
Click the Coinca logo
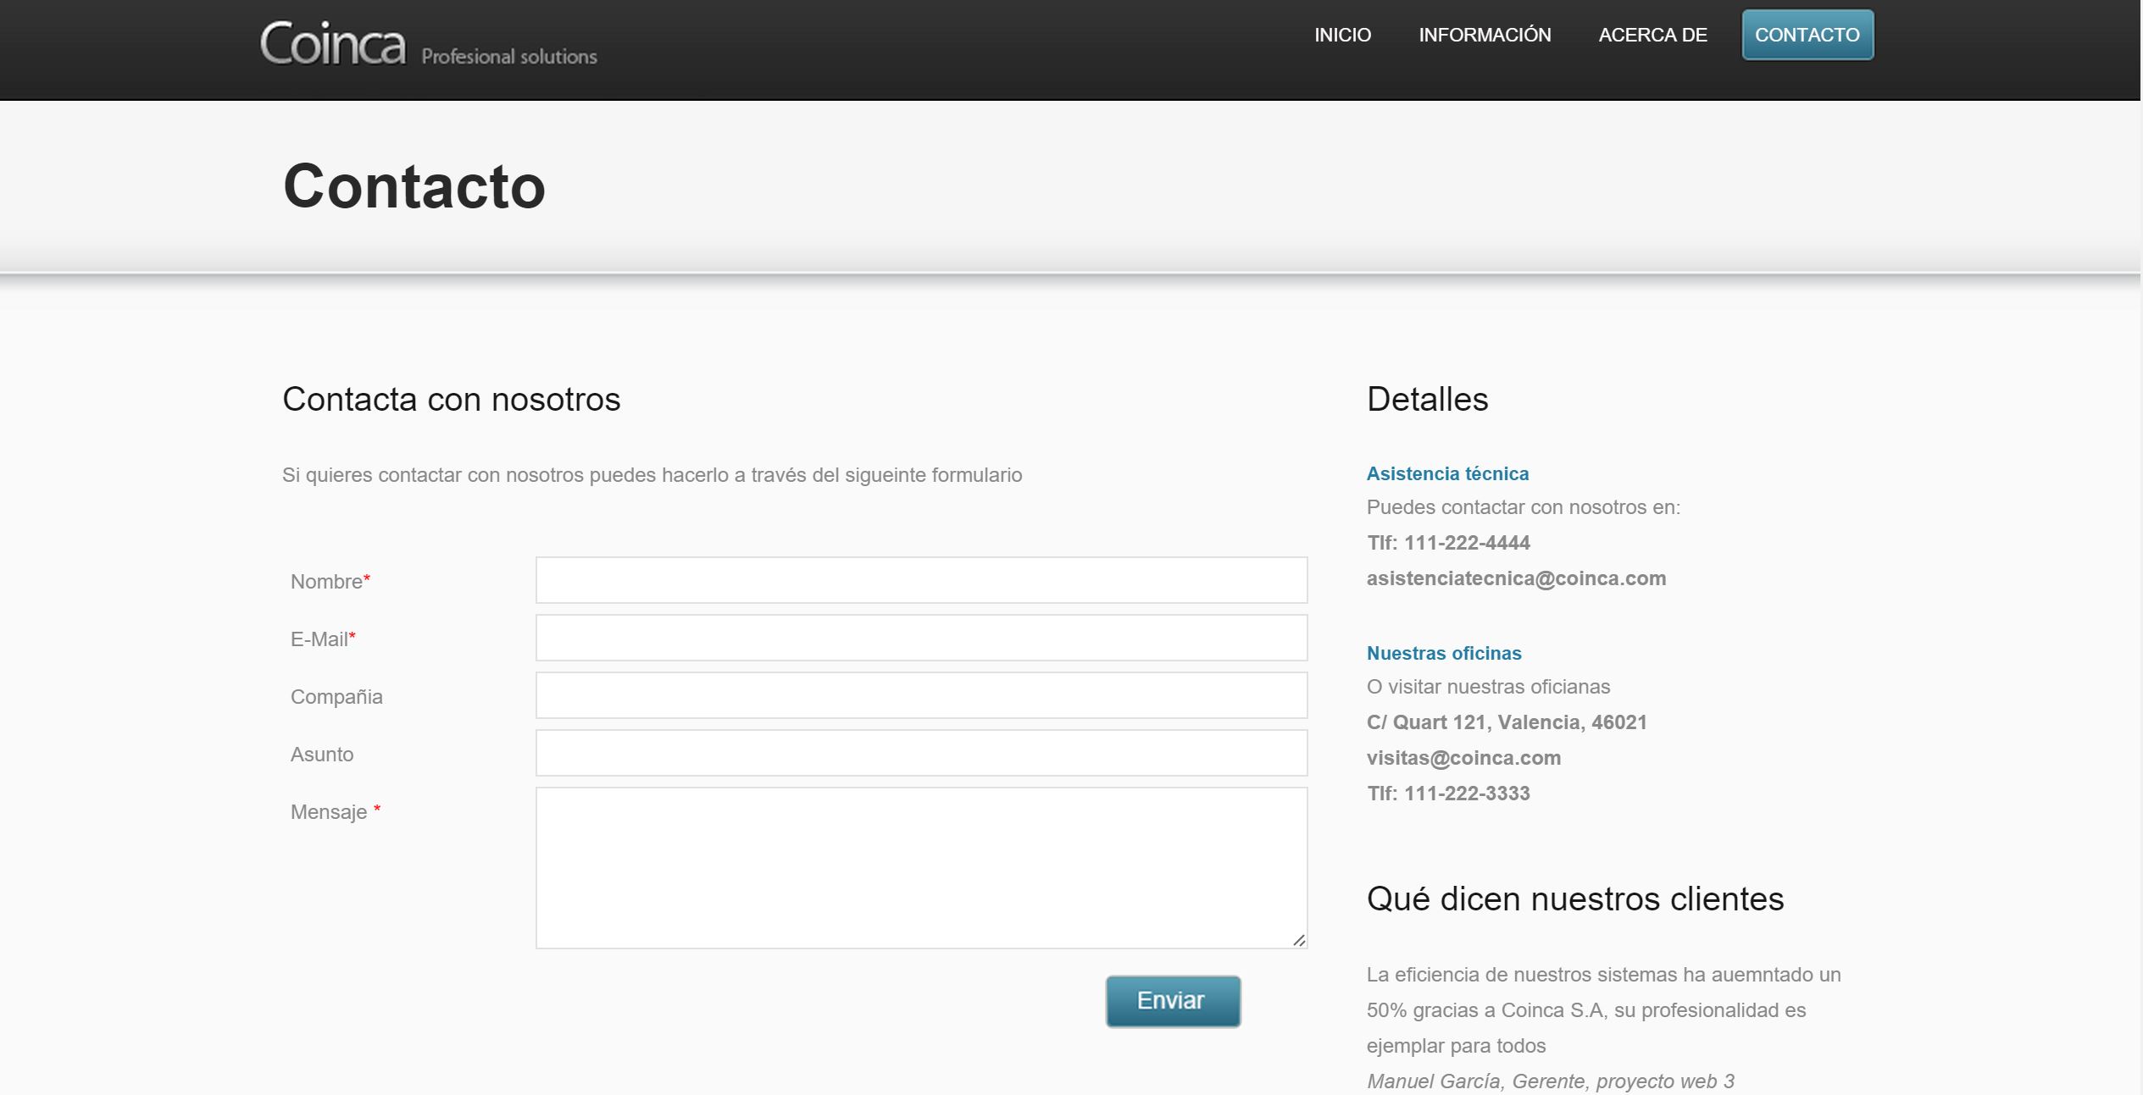coord(333,44)
